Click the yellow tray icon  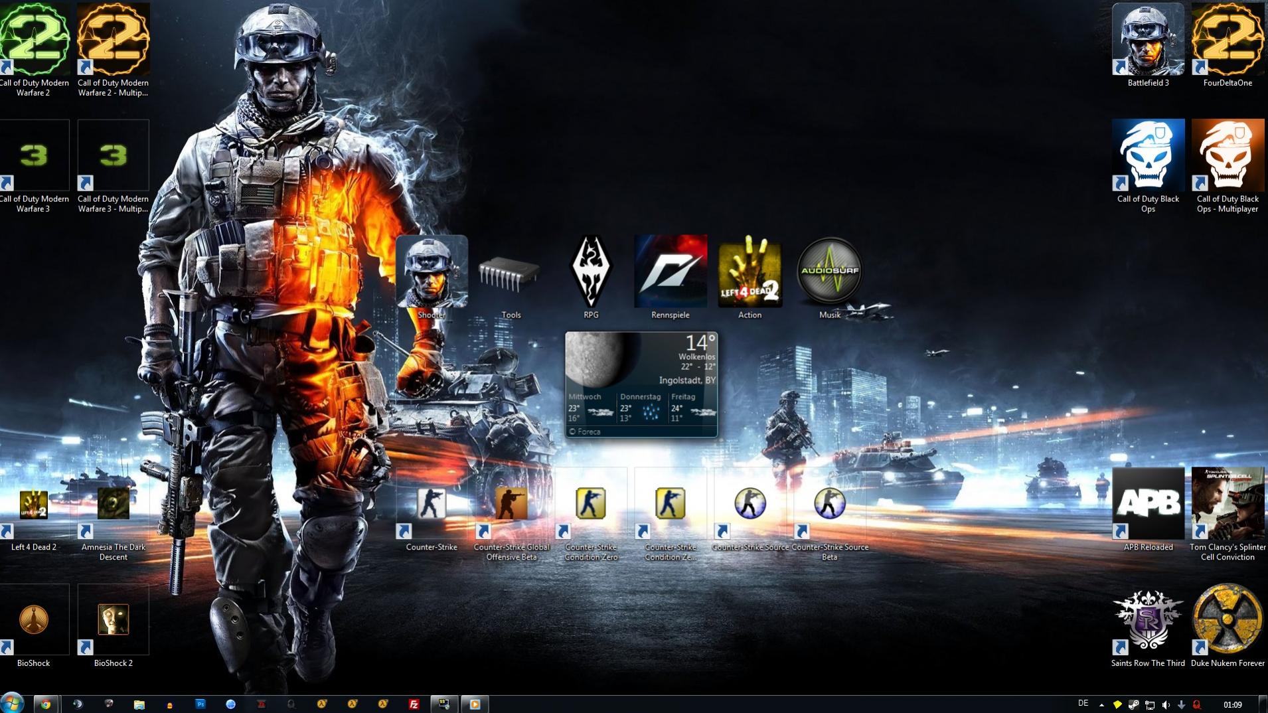click(1118, 705)
